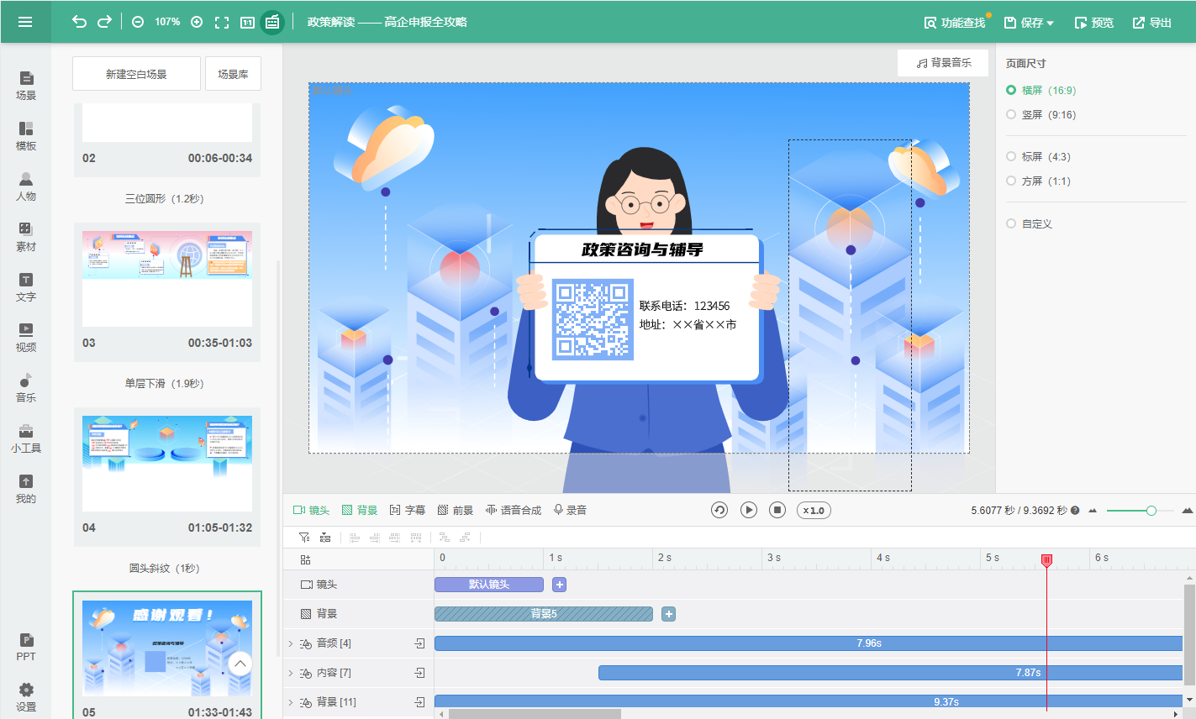1196x719 pixels.
Task: Click 预览 preview button
Action: pos(1094,23)
